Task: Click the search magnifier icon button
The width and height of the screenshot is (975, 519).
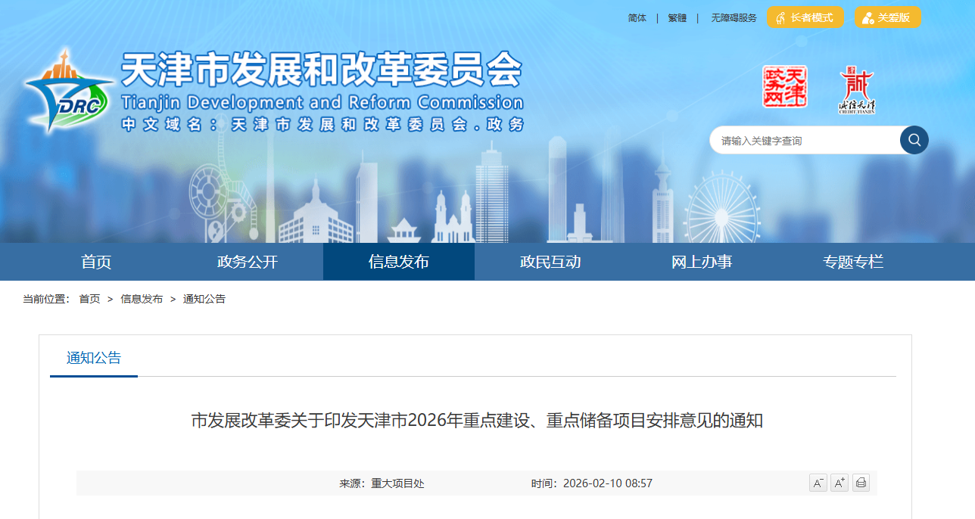Action: pyautogui.click(x=914, y=140)
